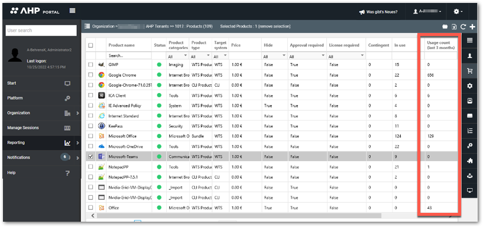
Task: Click the plus icon to add product
Action: tap(472, 27)
